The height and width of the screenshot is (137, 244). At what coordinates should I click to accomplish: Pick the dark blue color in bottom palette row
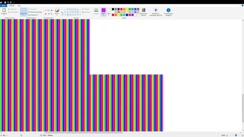127,15
